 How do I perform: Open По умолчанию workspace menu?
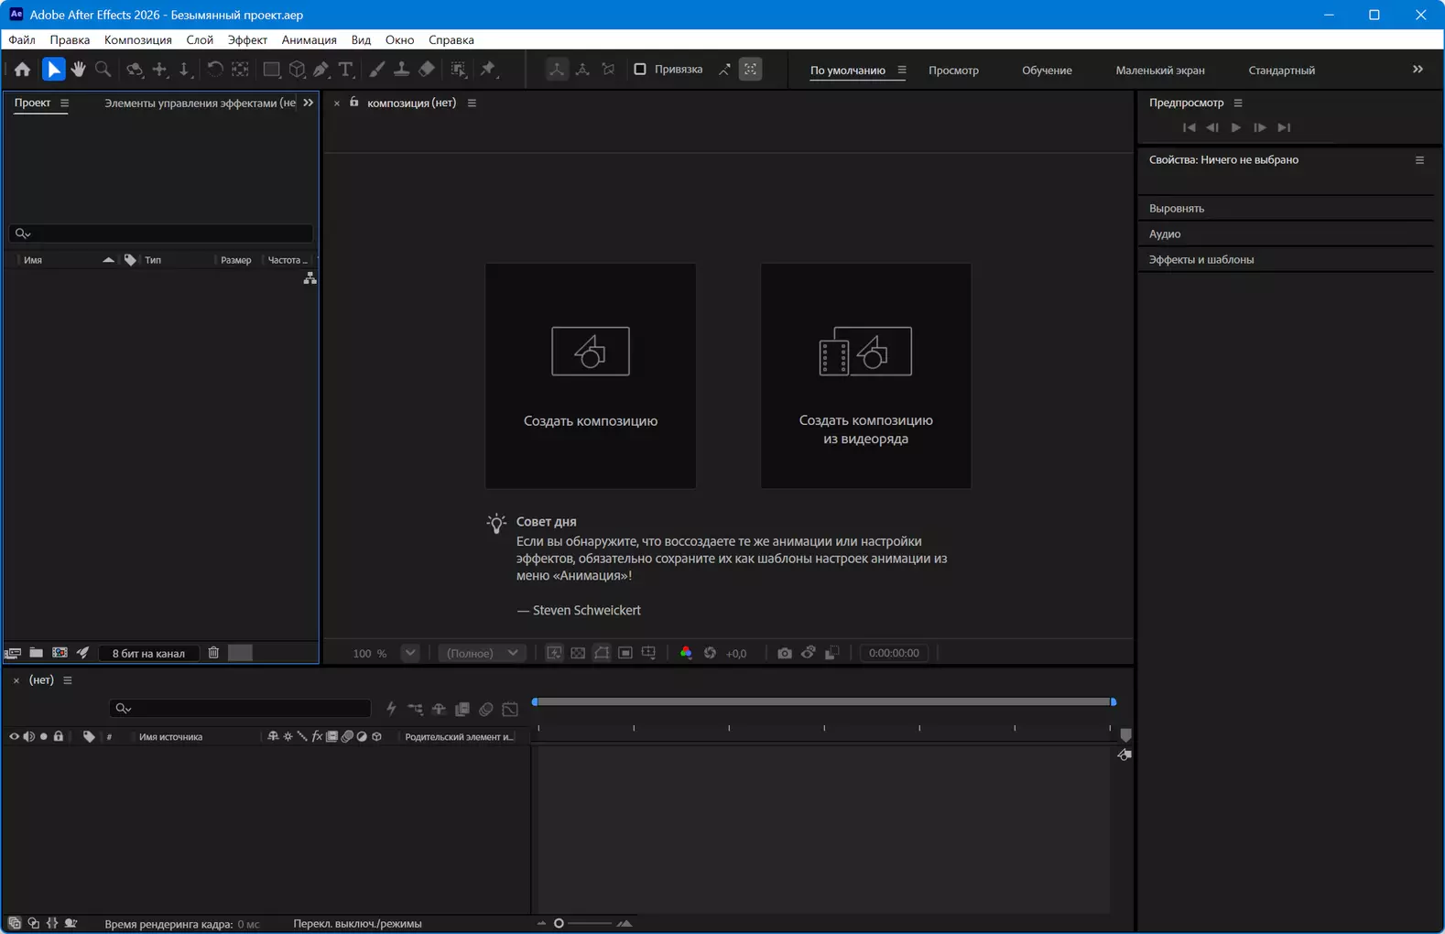click(902, 71)
